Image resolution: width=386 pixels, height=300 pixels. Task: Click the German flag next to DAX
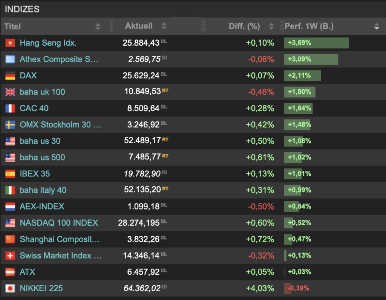10,76
